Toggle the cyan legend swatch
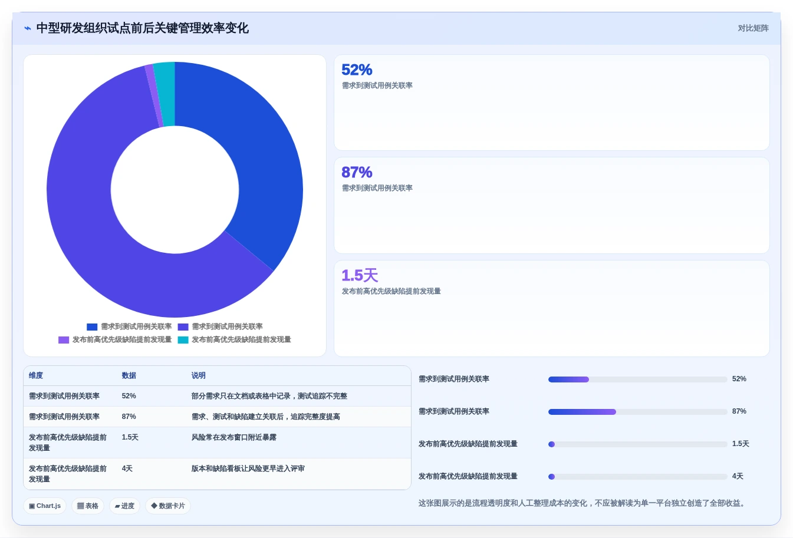The width and height of the screenshot is (793, 538). [183, 340]
